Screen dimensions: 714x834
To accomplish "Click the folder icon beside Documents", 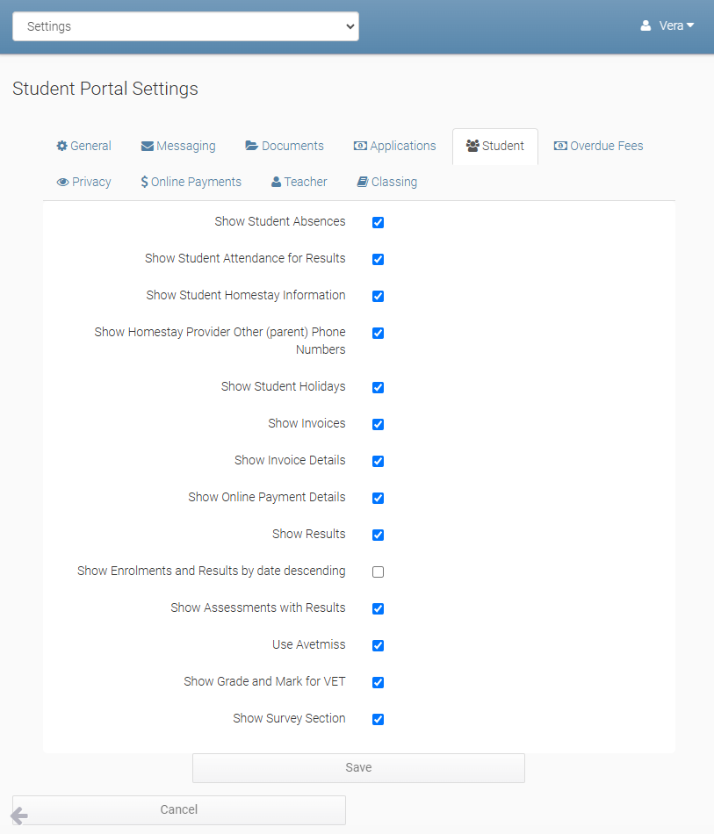I will pos(252,147).
